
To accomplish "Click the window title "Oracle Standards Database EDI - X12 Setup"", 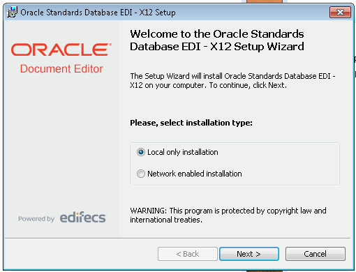I will [x=98, y=13].
